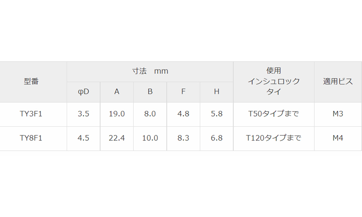Select the 寸法 mm header cell
Screen dimensions: 362x217
(x=150, y=71)
